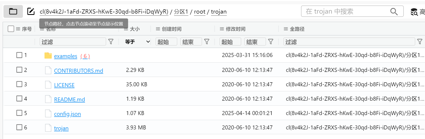
Task: Click the folder view icon in toolbar
Action: tap(13, 11)
